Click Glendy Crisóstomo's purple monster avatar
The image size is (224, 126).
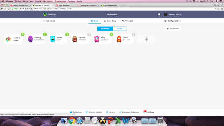click(30, 39)
